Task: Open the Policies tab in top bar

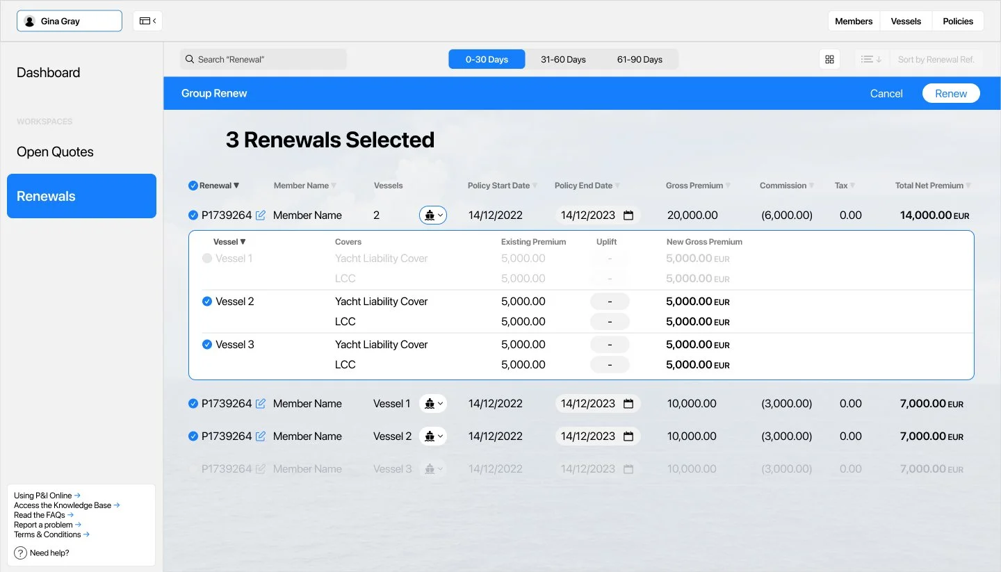Action: point(958,21)
